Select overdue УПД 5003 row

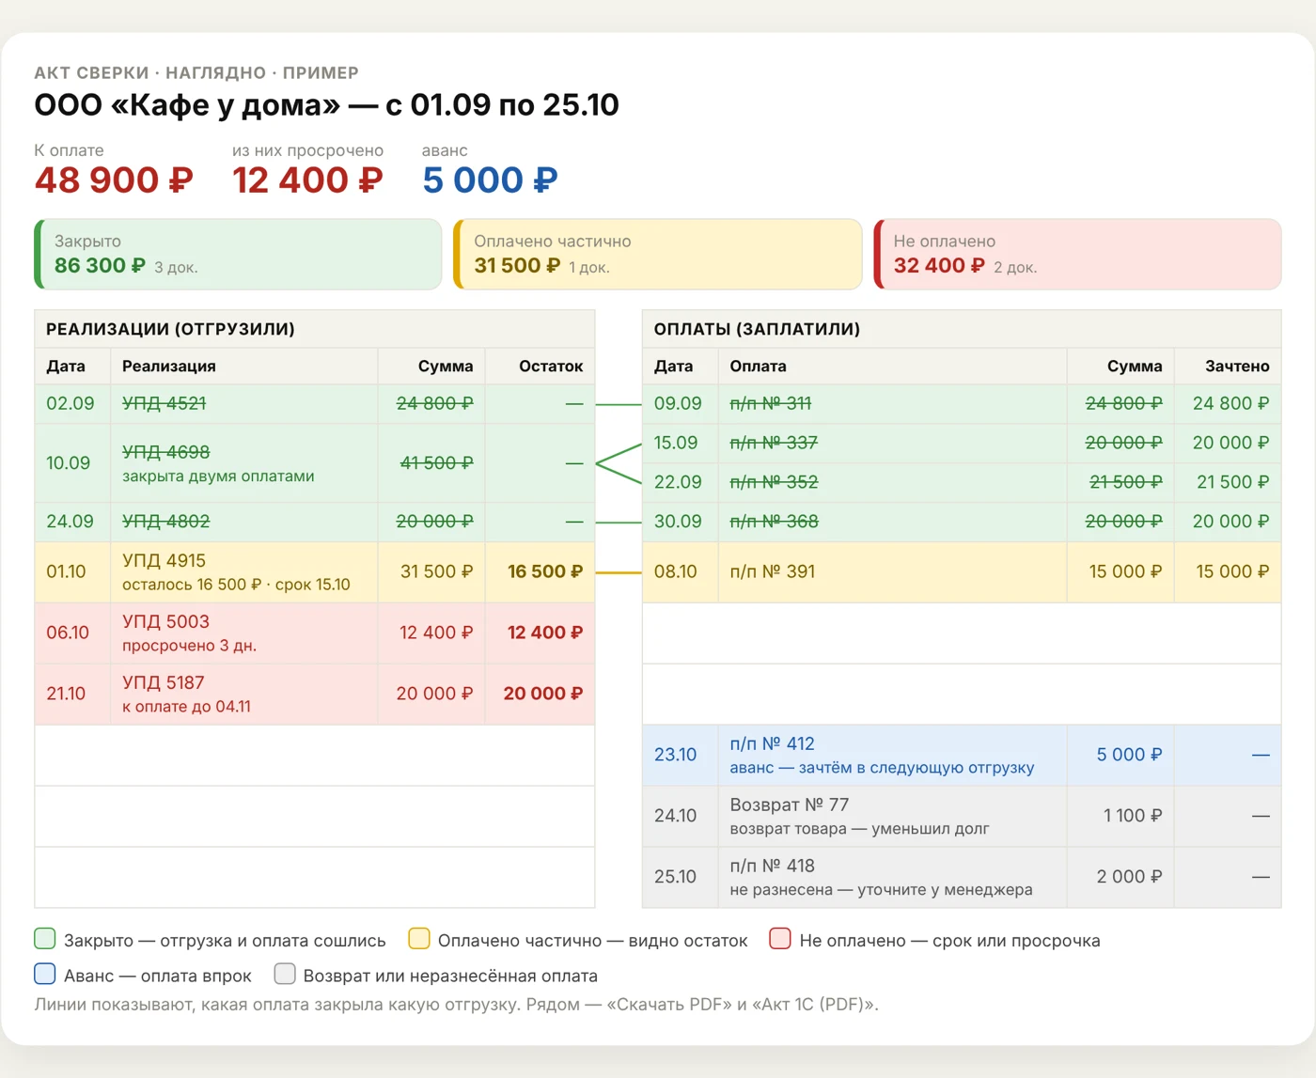(315, 633)
